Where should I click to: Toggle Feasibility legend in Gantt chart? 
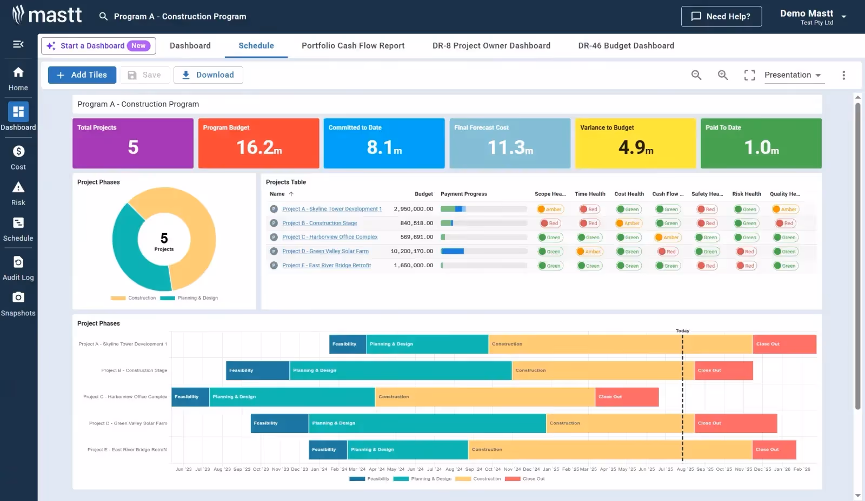(369, 479)
